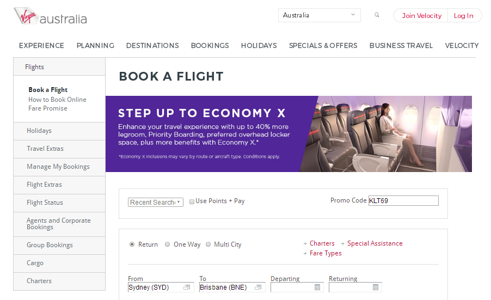This screenshot has height=300, width=491.
Task: Click the Log In button
Action: [464, 16]
